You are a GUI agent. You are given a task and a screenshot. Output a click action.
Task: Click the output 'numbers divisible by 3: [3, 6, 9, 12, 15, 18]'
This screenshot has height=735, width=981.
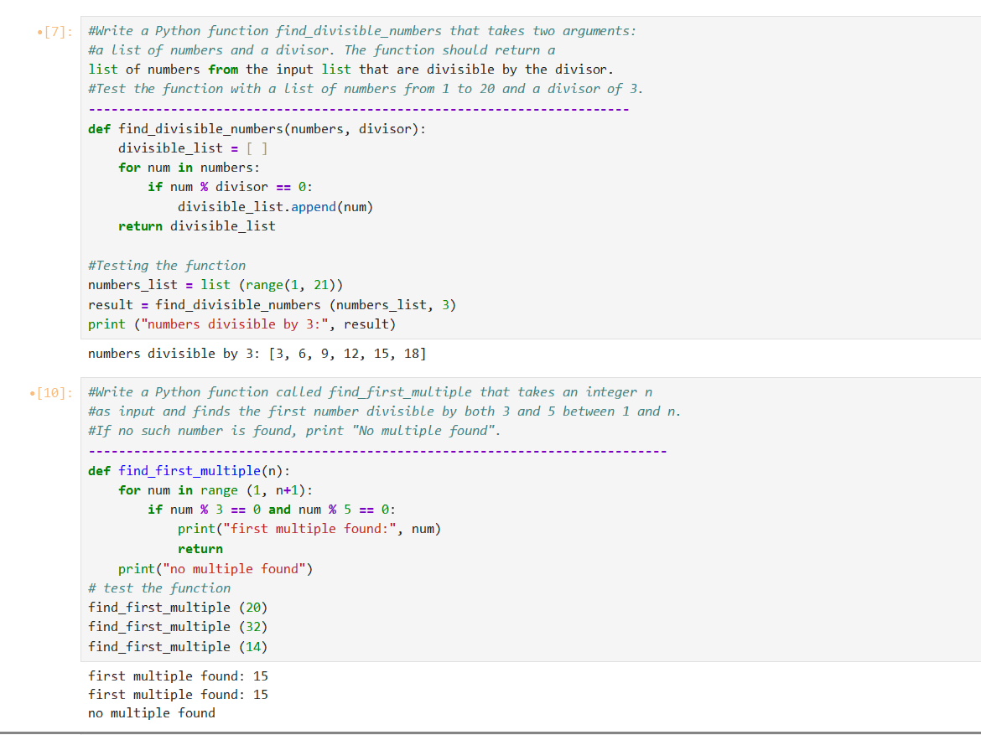[257, 354]
